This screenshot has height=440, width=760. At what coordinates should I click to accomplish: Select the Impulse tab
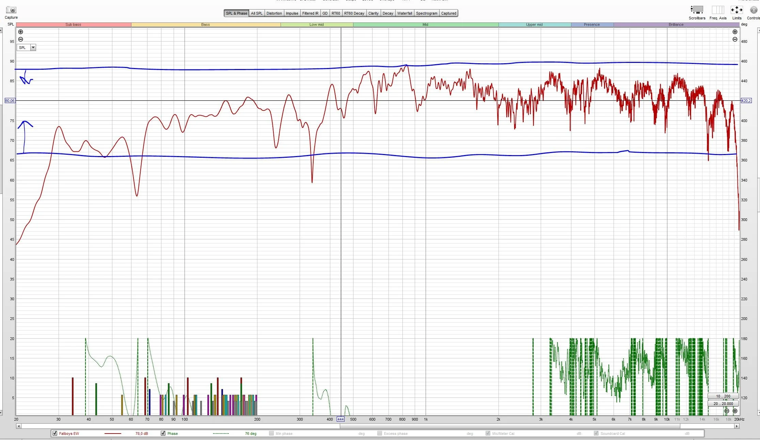point(292,13)
